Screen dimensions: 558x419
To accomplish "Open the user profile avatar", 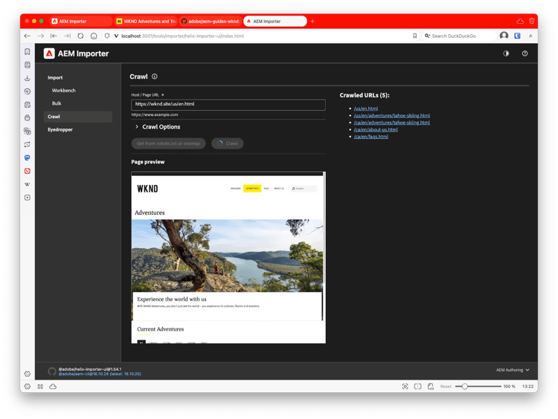I will coord(504,36).
